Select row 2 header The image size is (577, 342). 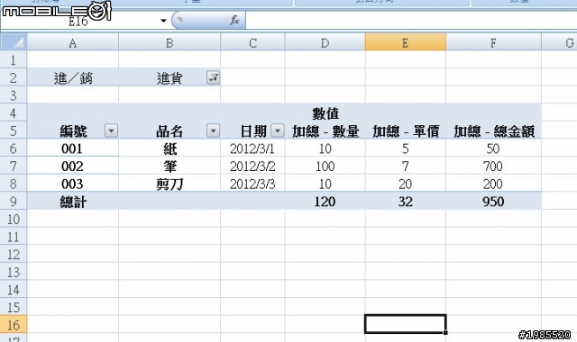14,77
